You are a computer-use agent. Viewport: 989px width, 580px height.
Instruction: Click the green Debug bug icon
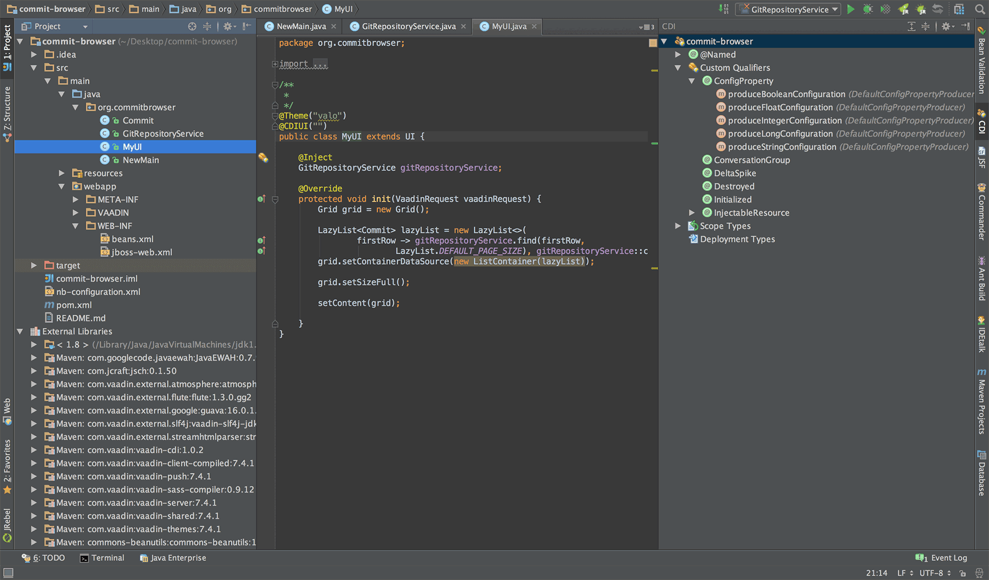868,9
